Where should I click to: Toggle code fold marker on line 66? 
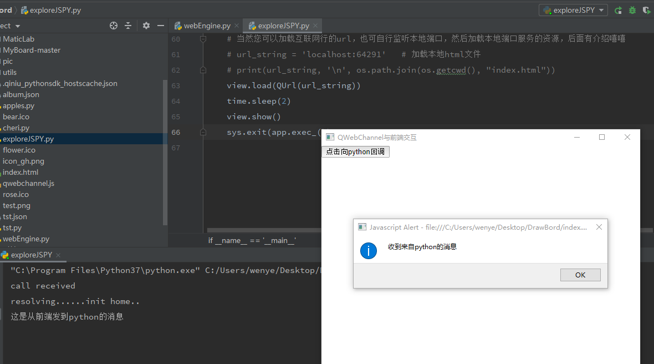click(203, 132)
